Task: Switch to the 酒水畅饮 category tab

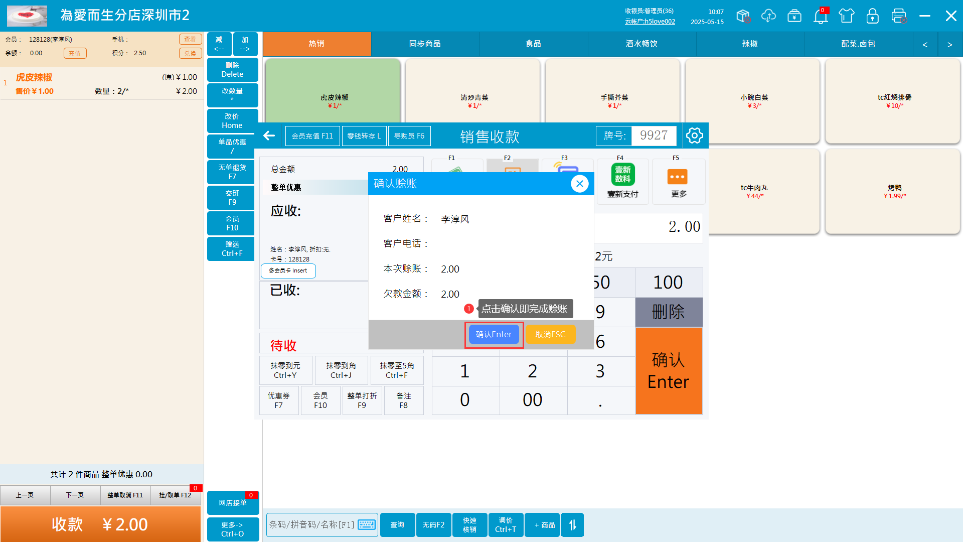Action: pyautogui.click(x=641, y=44)
